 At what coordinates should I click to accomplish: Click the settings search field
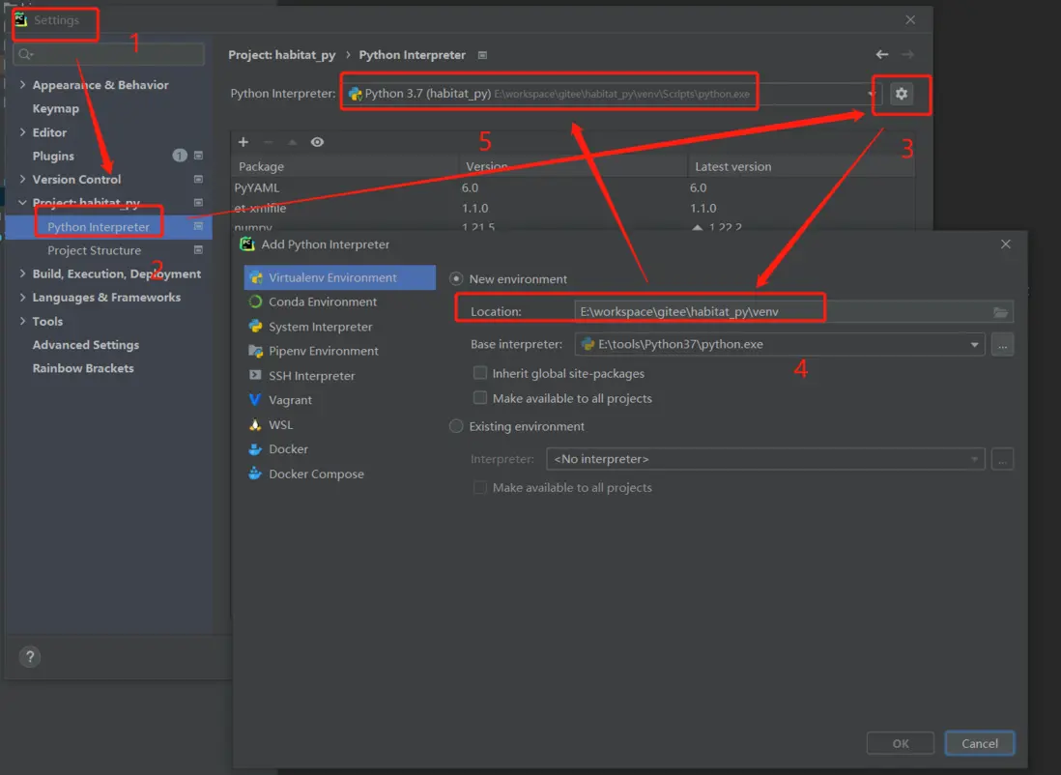(x=108, y=54)
